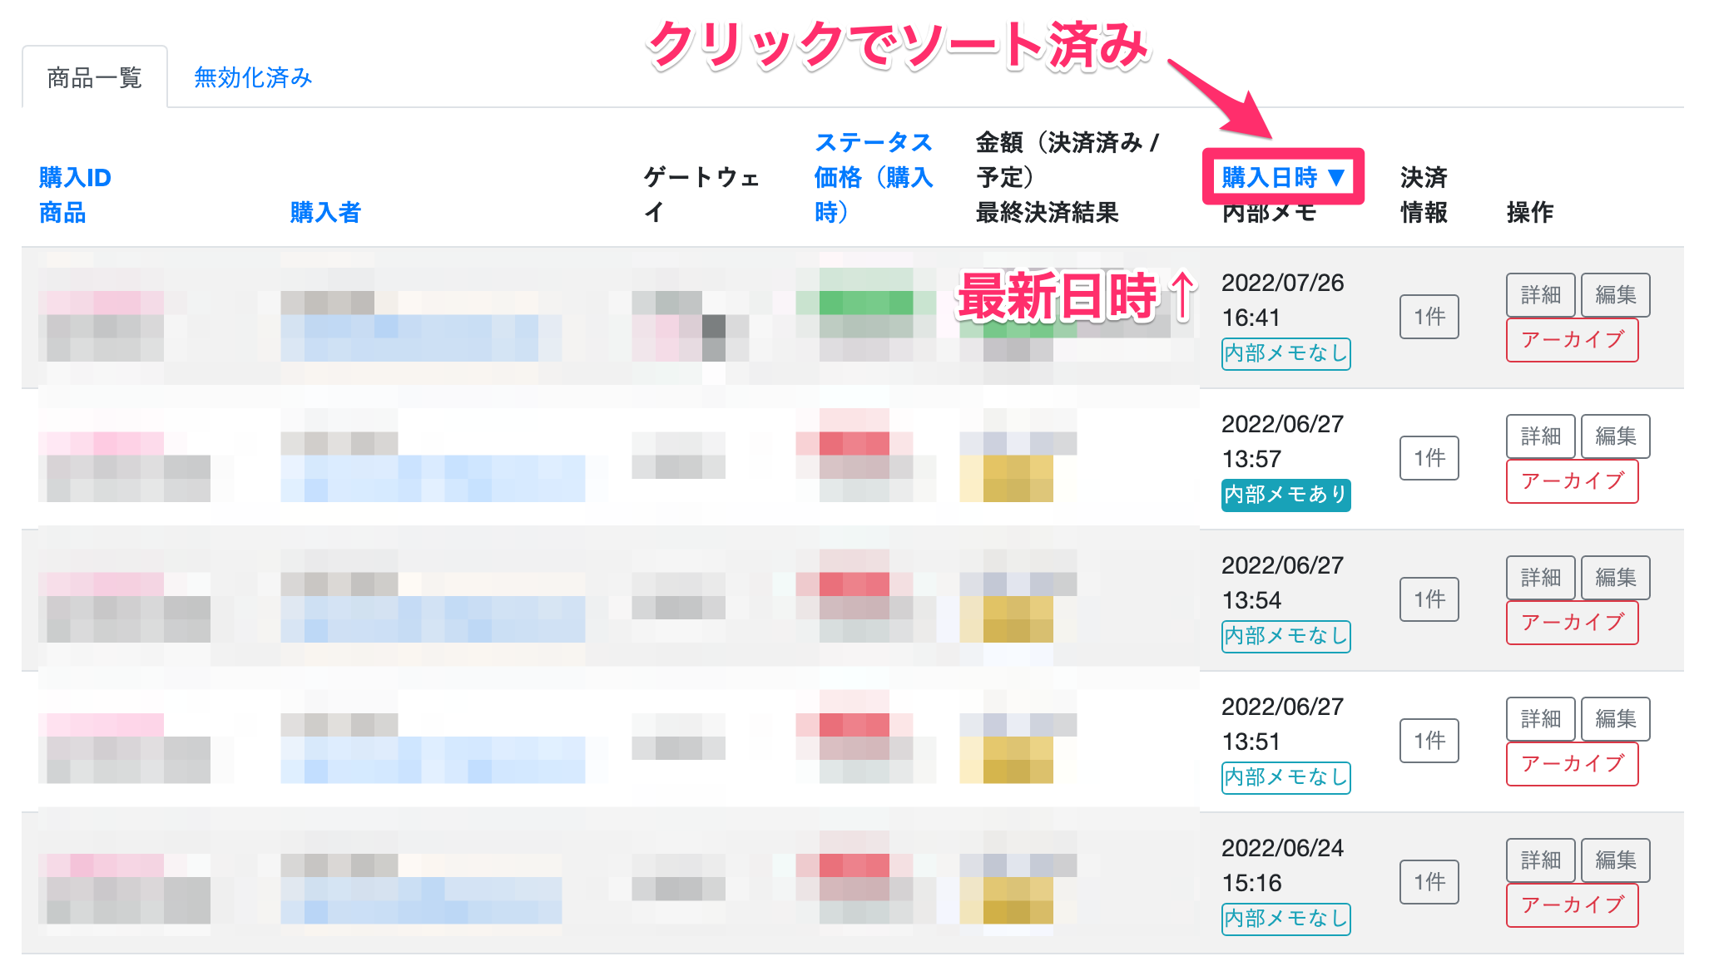Archive the 2022/06/24 15:16 purchase
This screenshot has width=1709, height=971.
coord(1572,904)
